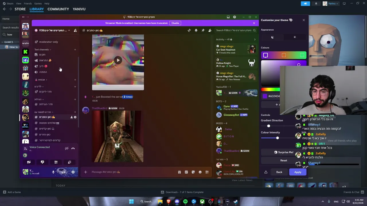Collapse the Text channels category
Viewport: 367px width, 206px height.
pyautogui.click(x=42, y=49)
